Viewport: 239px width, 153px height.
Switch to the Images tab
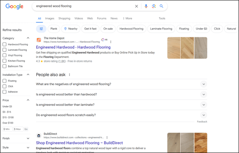[50, 18]
